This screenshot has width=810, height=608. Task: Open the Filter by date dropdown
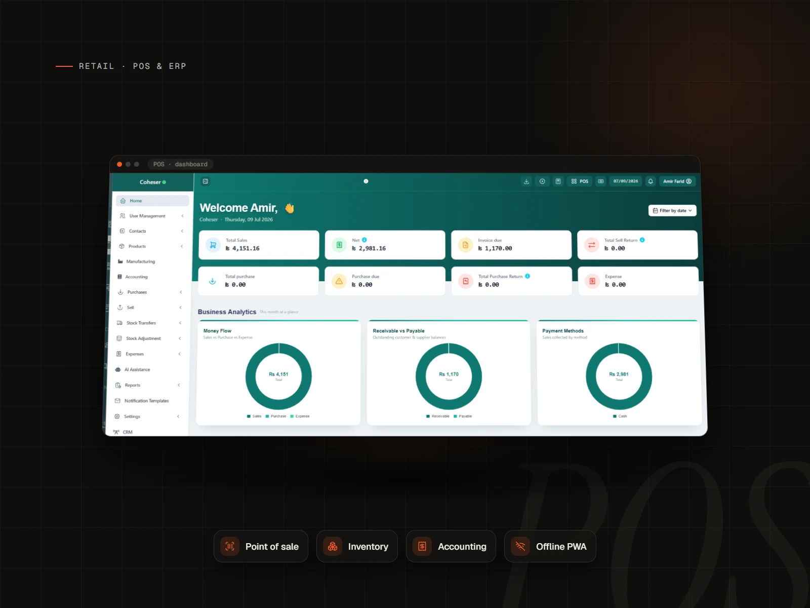pos(672,211)
